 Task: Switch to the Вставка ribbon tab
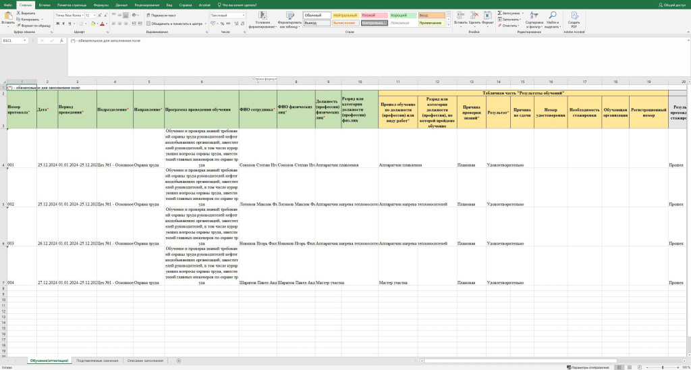tap(44, 5)
